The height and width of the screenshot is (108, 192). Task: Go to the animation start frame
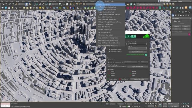[146, 104]
